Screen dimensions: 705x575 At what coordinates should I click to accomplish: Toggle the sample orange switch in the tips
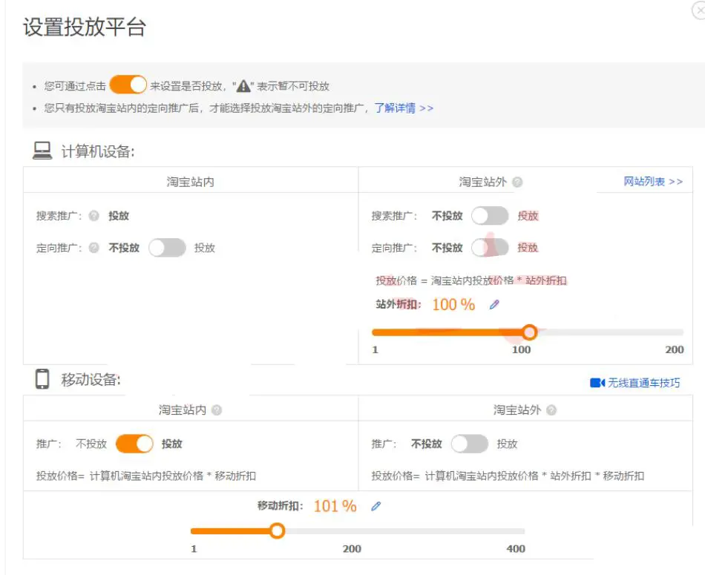point(128,85)
